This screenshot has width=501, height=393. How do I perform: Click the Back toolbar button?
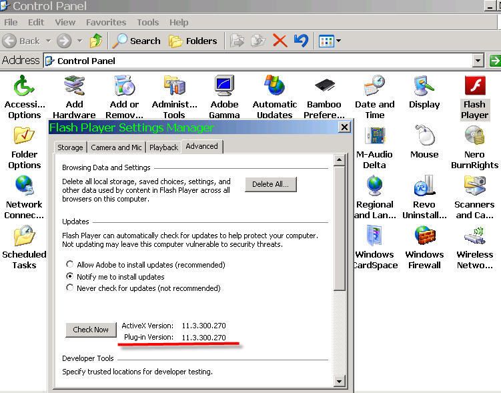[21, 41]
